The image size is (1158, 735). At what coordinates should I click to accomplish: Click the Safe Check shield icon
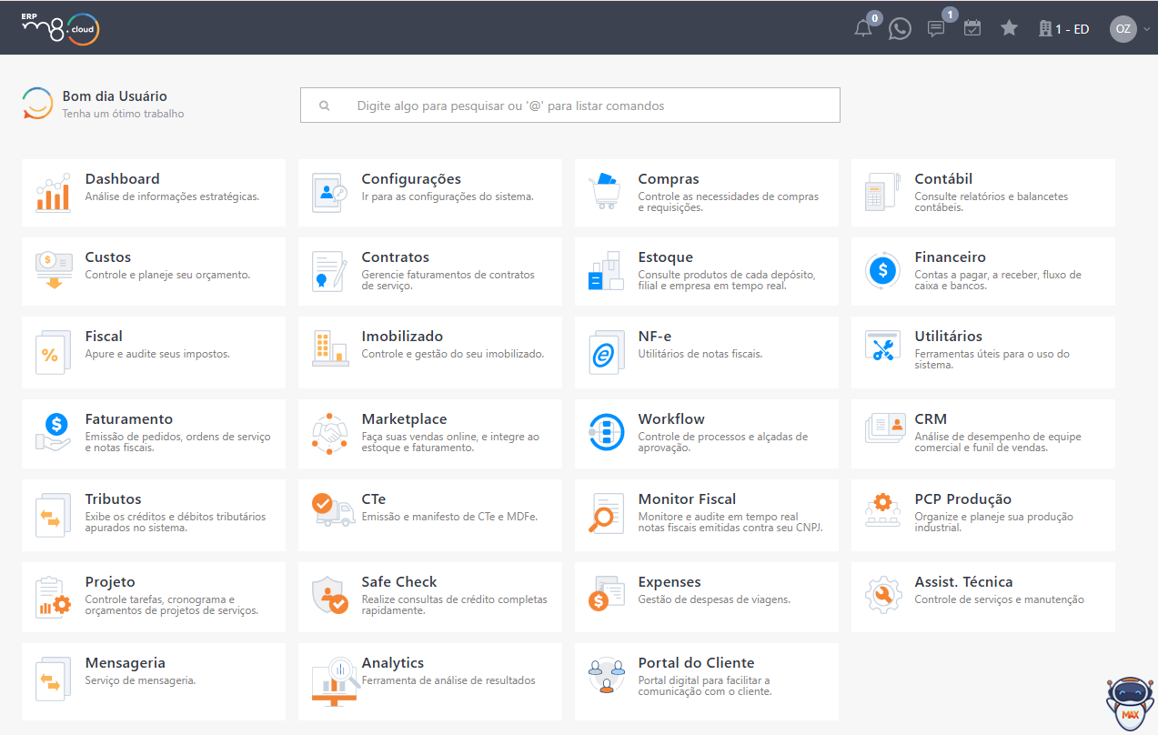(329, 595)
